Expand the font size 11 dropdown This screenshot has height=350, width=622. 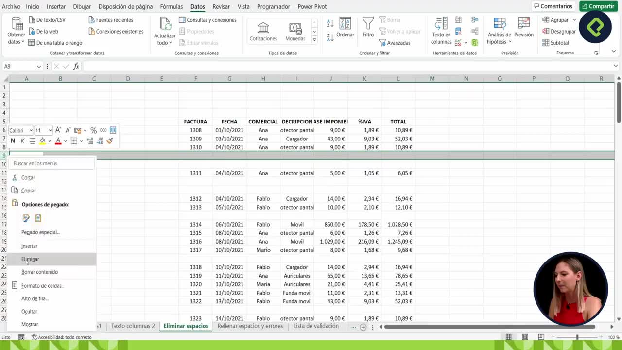(50, 130)
